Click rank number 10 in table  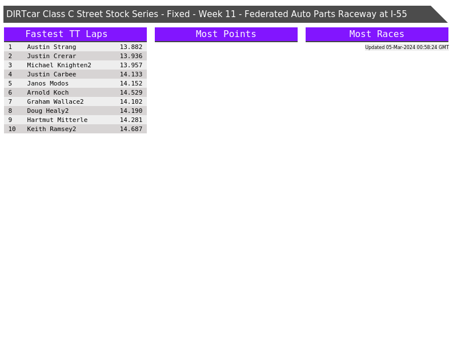[x=12, y=129]
